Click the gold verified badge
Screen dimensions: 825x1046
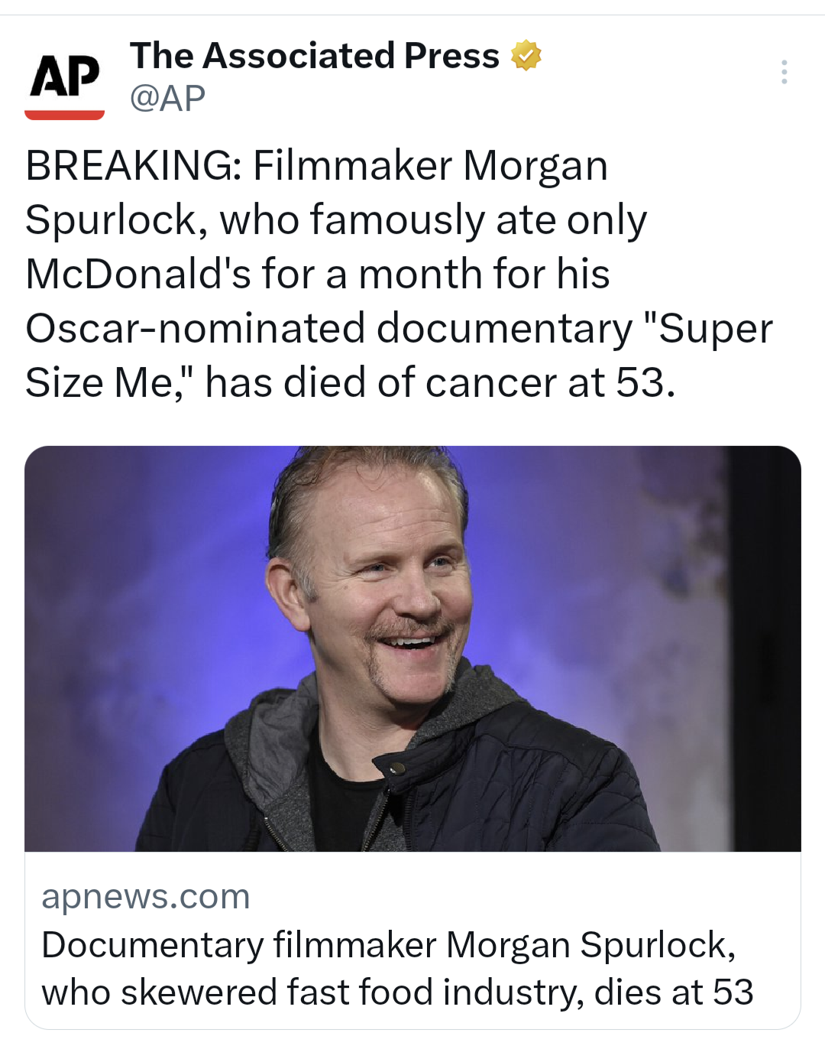click(x=526, y=56)
